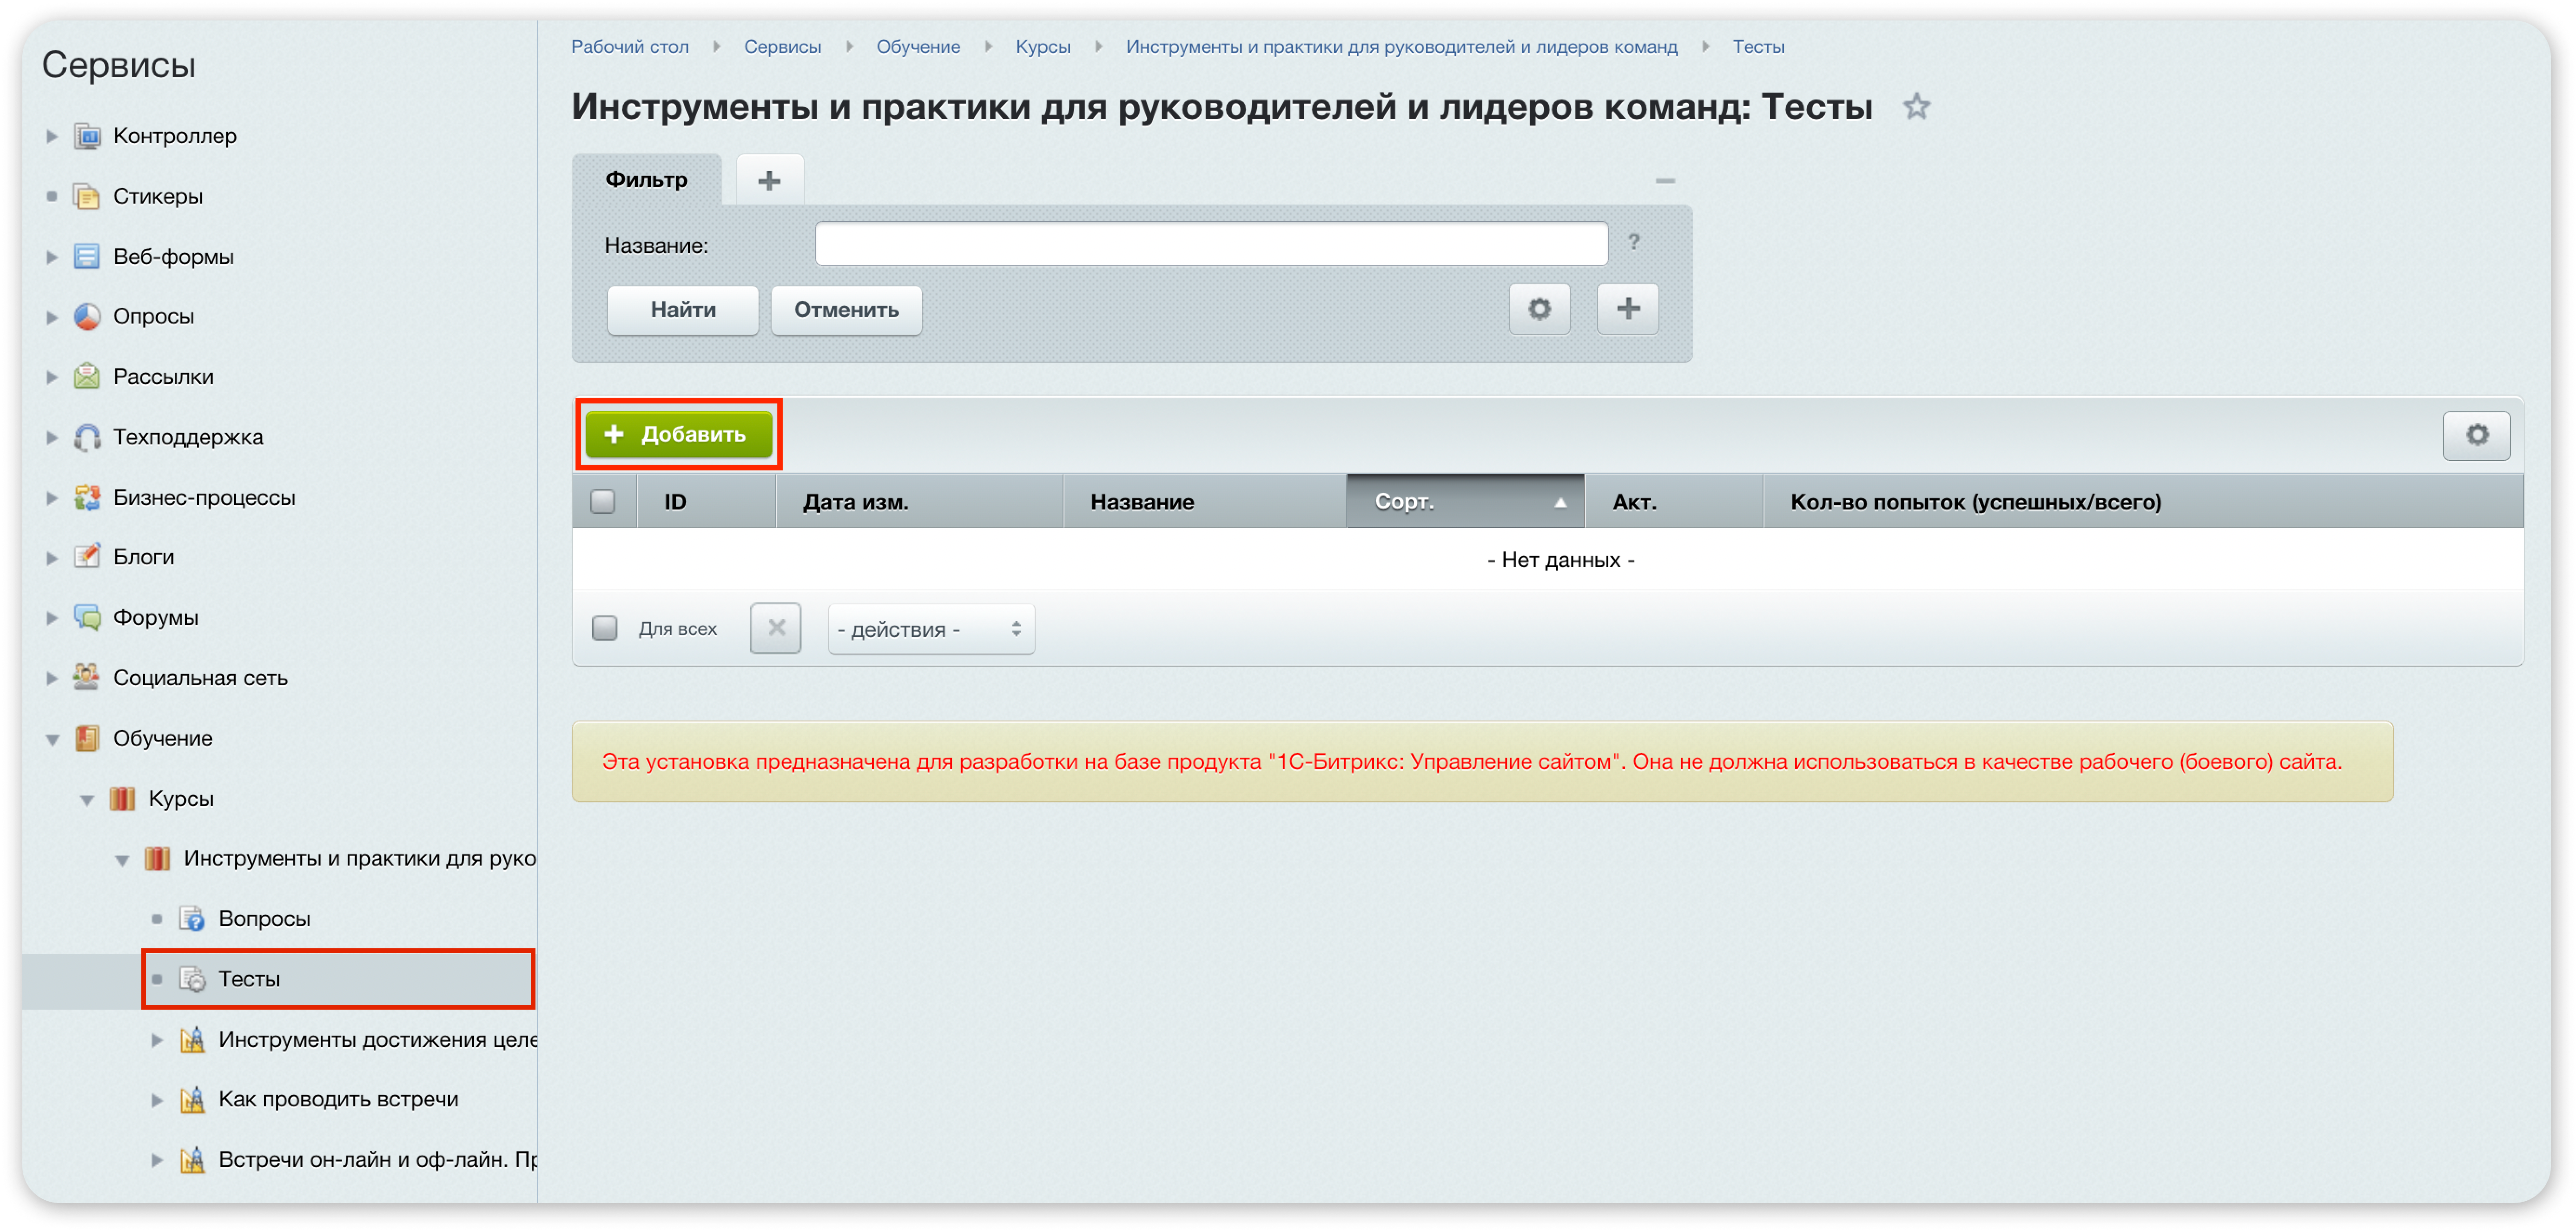Click the Контроллер icon in sidebar
This screenshot has width=2576, height=1230.
click(87, 136)
